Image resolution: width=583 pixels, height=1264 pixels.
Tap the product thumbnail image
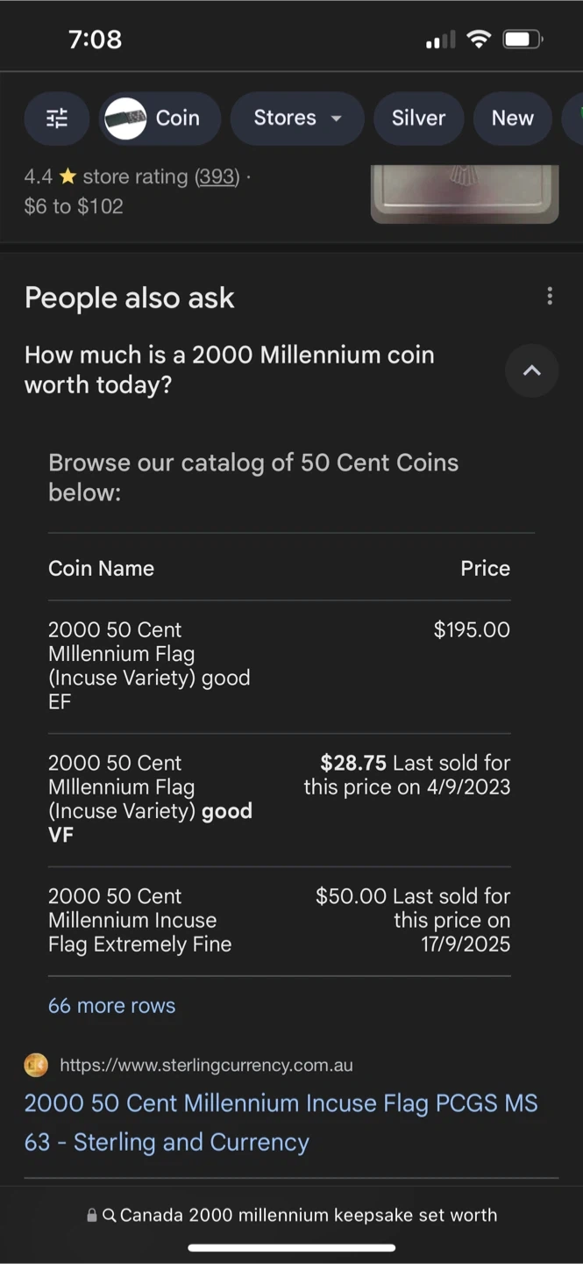coord(465,193)
